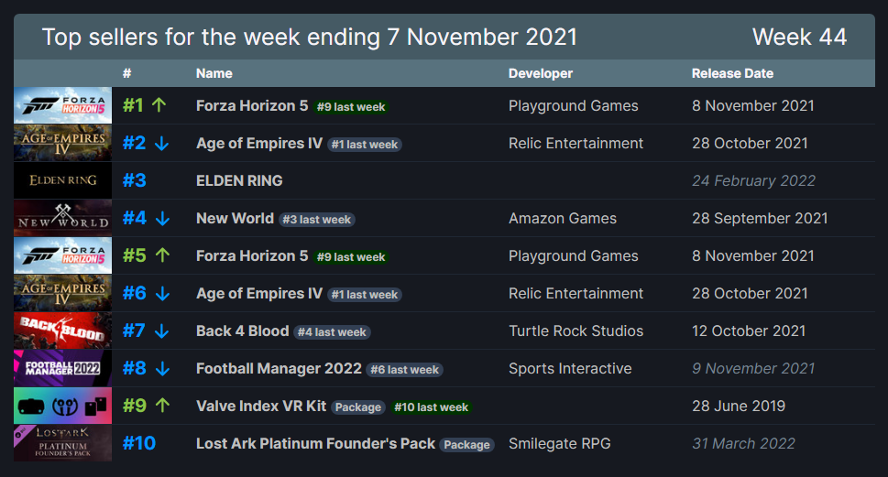888x477 pixels.
Task: Sort by the Developer column header
Action: click(541, 73)
